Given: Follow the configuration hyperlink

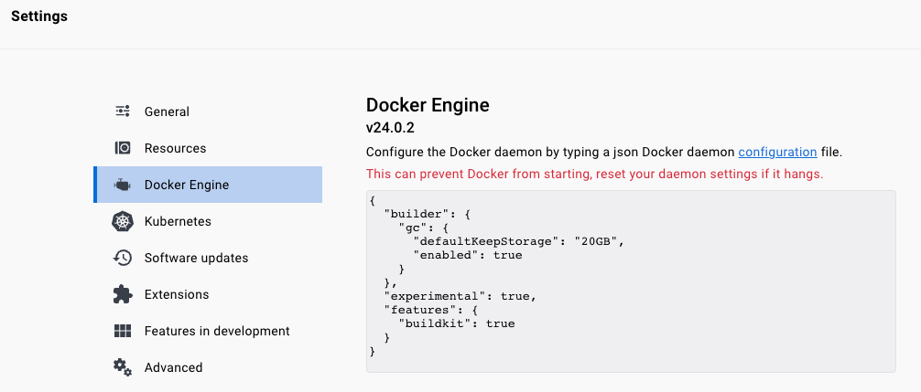Looking at the screenshot, I should pyautogui.click(x=777, y=153).
